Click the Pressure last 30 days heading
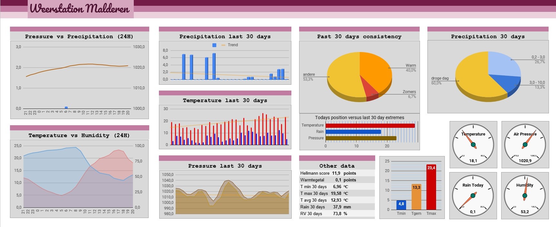Screen dimensions: 556x227 tap(225, 166)
